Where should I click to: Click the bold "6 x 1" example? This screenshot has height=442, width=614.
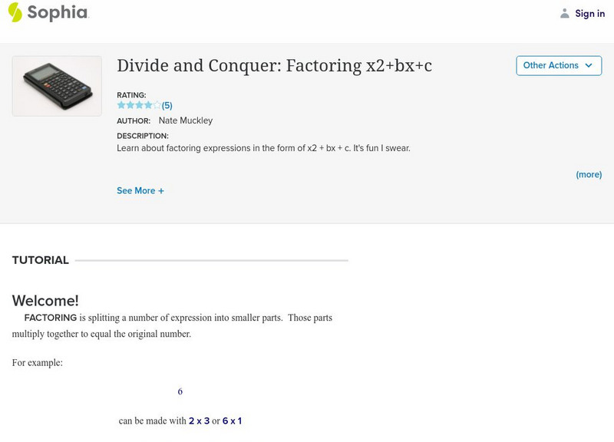pos(232,421)
